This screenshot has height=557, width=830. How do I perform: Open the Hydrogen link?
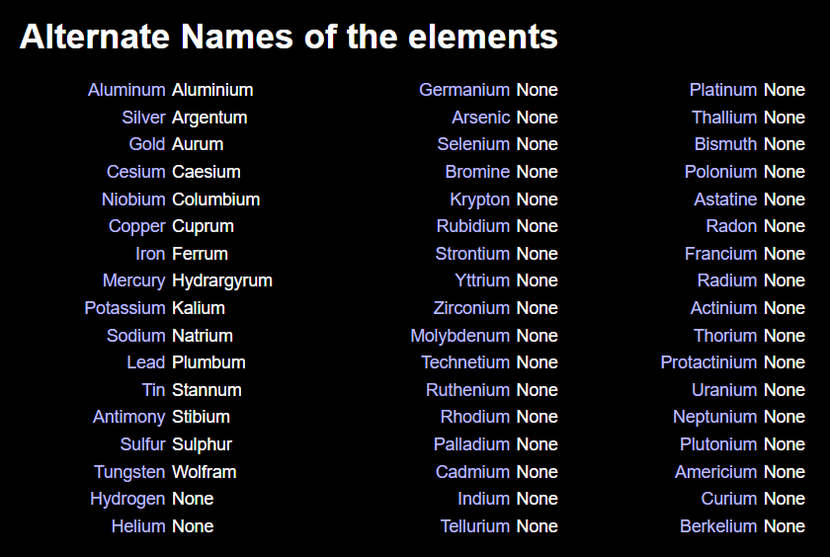pos(127,499)
